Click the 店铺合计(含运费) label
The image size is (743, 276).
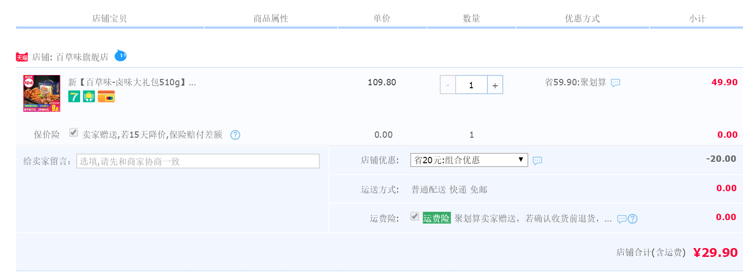coord(651,253)
